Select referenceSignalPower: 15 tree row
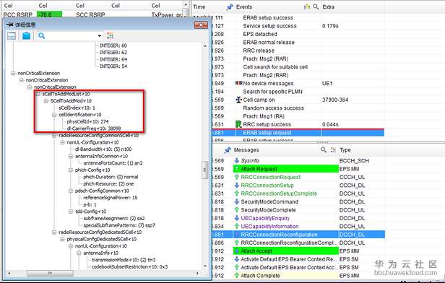The height and width of the screenshot is (283, 445). click(111, 198)
